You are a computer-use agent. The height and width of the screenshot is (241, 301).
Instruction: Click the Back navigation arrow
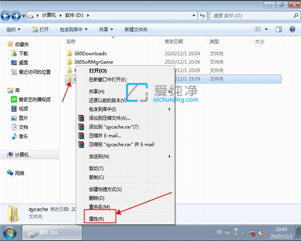click(x=6, y=16)
